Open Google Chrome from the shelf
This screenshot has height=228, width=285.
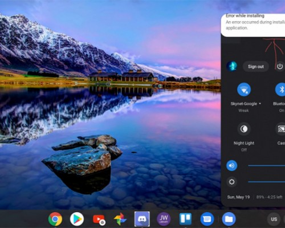pyautogui.click(x=55, y=219)
